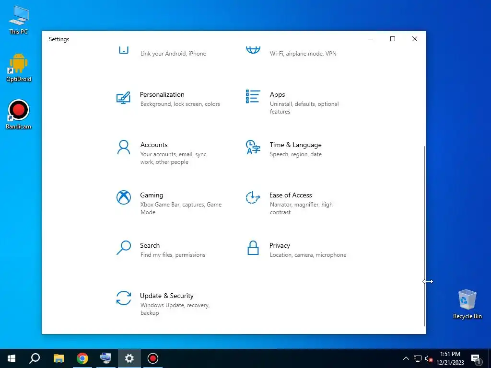Click the Settings window scrollbar thumb
Viewport: 491px width, 368px height.
[424, 235]
